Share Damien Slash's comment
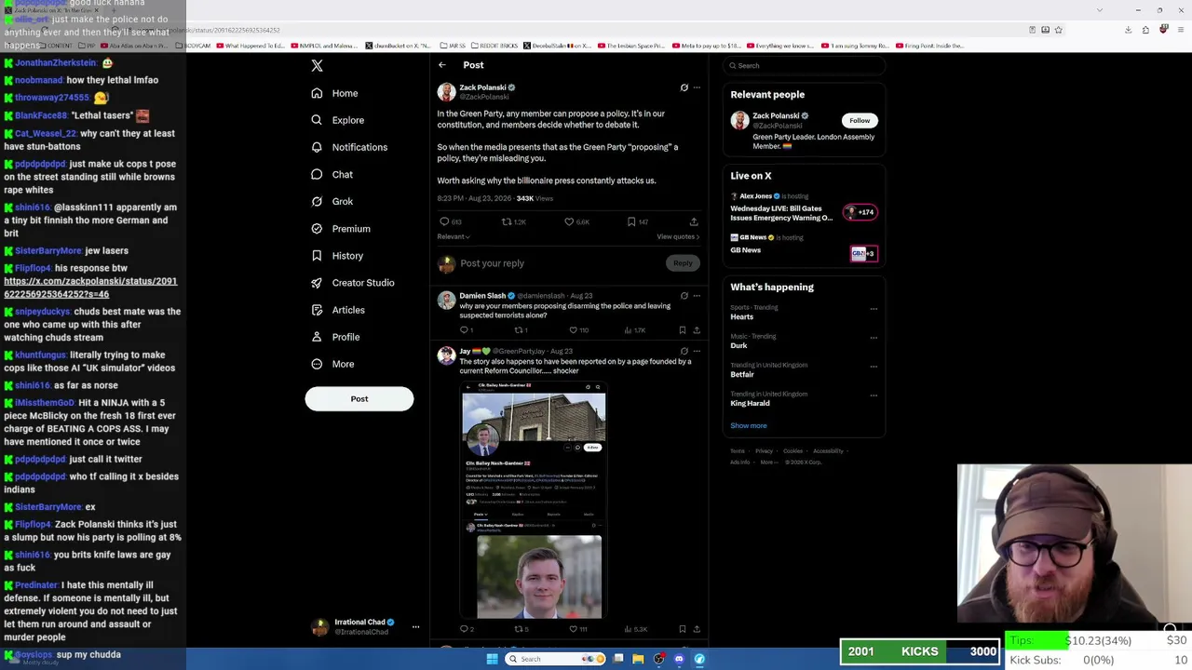The width and height of the screenshot is (1192, 670). click(x=697, y=330)
